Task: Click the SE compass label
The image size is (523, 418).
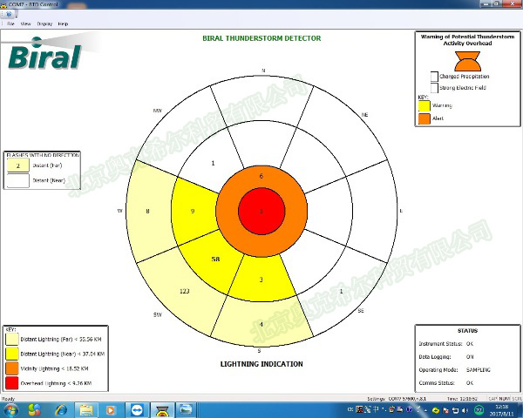Action: (x=361, y=311)
